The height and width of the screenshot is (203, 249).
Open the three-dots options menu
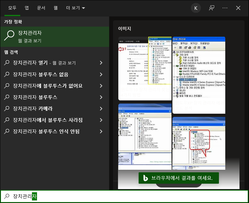point(225,8)
